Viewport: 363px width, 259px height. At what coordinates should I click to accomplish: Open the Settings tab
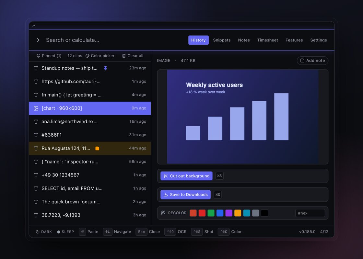pos(319,40)
